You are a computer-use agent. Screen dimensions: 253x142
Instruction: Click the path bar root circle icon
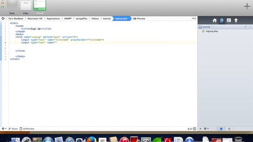pos(3,19)
